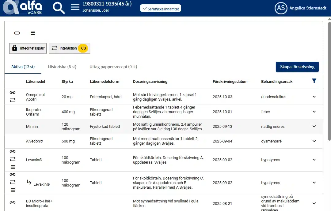Screen dimensions: 331x211
Task: Click the link icon on Omeprazol row
Action: pyautogui.click(x=13, y=92)
